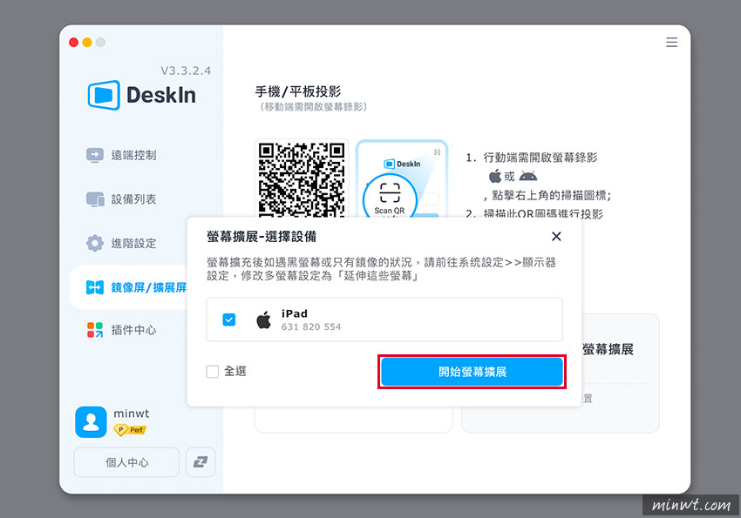Open 進階設定 advanced settings gear
This screenshot has width=741, height=518.
(x=94, y=243)
